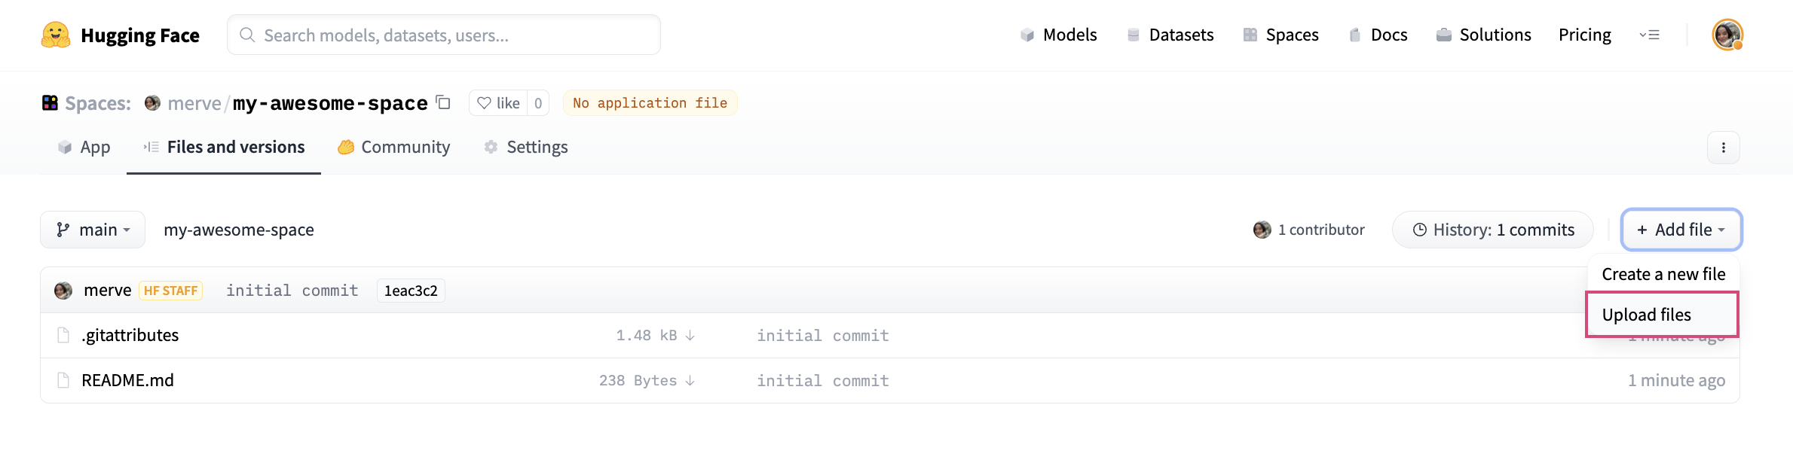Click the Hugging Face logo icon
The height and width of the screenshot is (472, 1793).
[x=56, y=35]
